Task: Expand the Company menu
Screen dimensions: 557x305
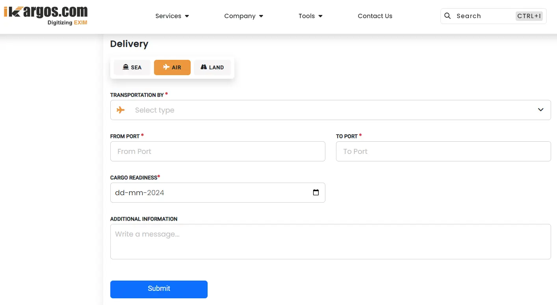Action: pyautogui.click(x=243, y=16)
